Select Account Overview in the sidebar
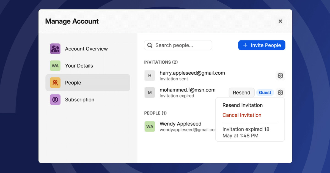The height and width of the screenshot is (173, 330). coord(86,48)
